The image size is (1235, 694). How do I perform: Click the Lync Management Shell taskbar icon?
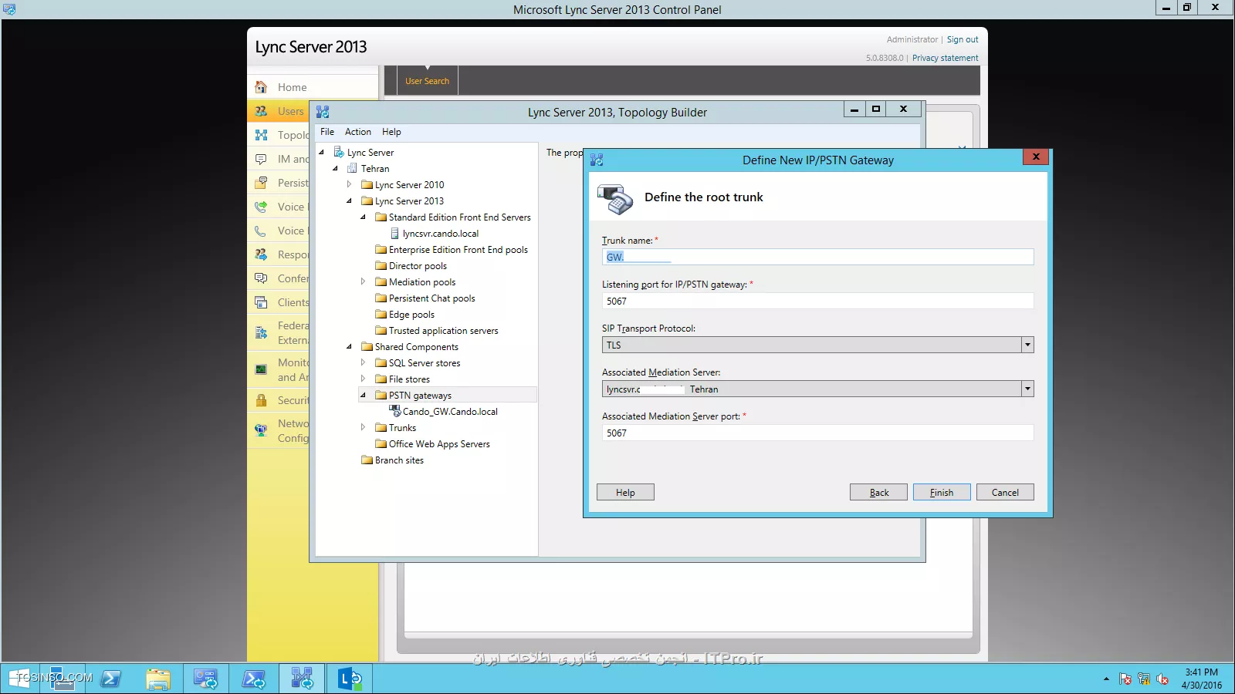(x=254, y=679)
